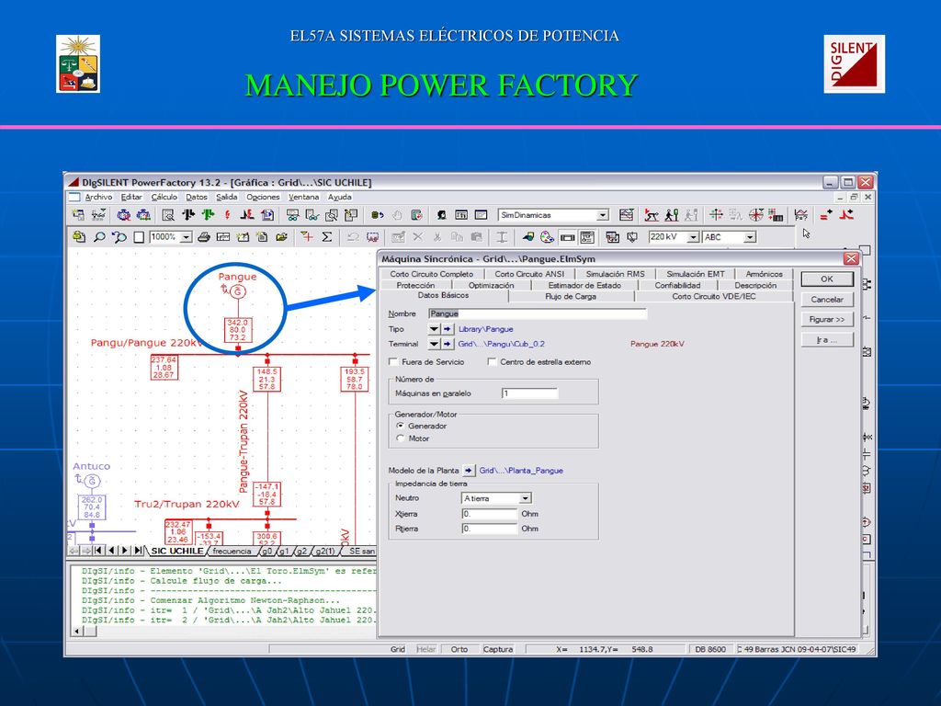Viewport: 941px width, 706px height.
Task: Select the Motor radio button
Action: [x=401, y=438]
